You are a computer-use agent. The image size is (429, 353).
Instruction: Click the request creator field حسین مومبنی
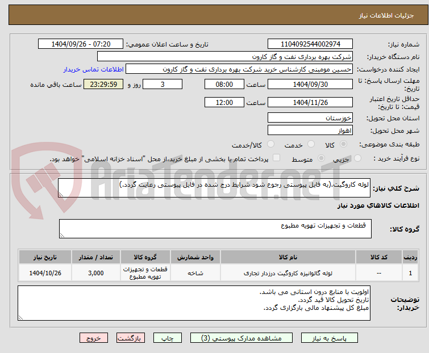(239, 69)
